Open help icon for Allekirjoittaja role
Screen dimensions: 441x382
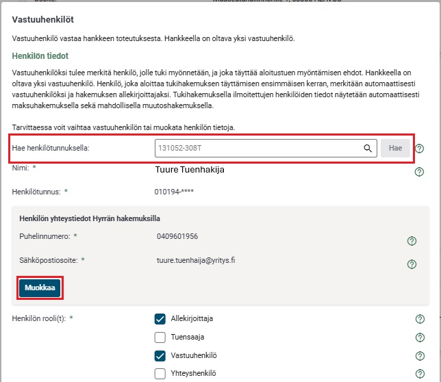(419, 319)
